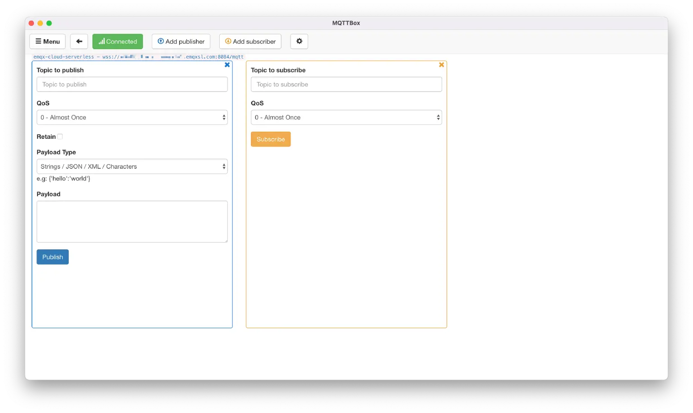Image resolution: width=693 pixels, height=413 pixels.
Task: Close the subscriber panel with orange X
Action: pyautogui.click(x=442, y=65)
